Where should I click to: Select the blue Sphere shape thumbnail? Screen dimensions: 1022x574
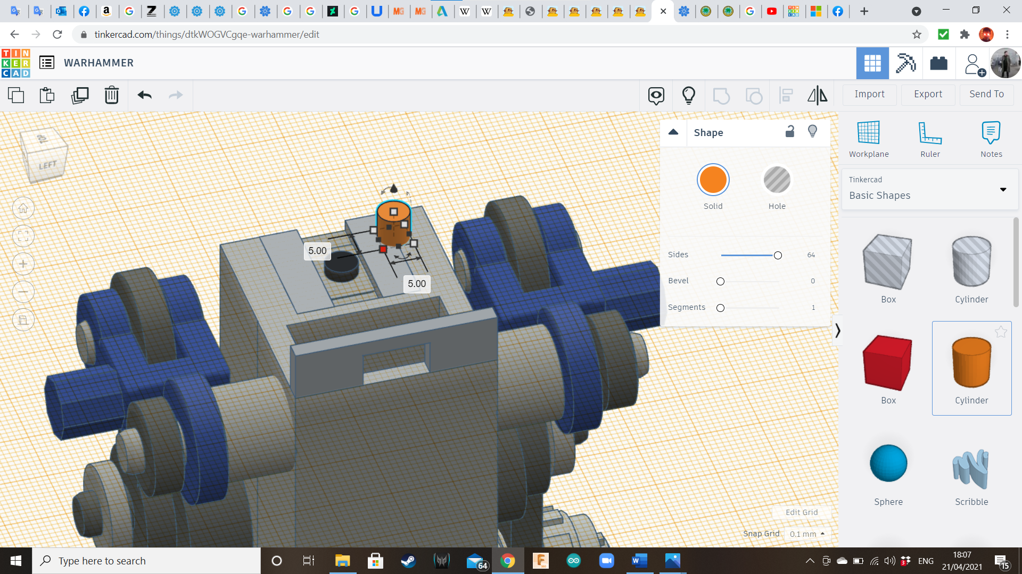(888, 463)
